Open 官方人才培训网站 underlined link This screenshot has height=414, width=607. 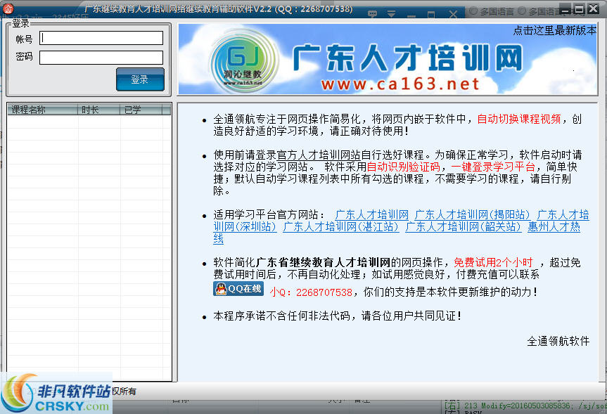(x=319, y=155)
